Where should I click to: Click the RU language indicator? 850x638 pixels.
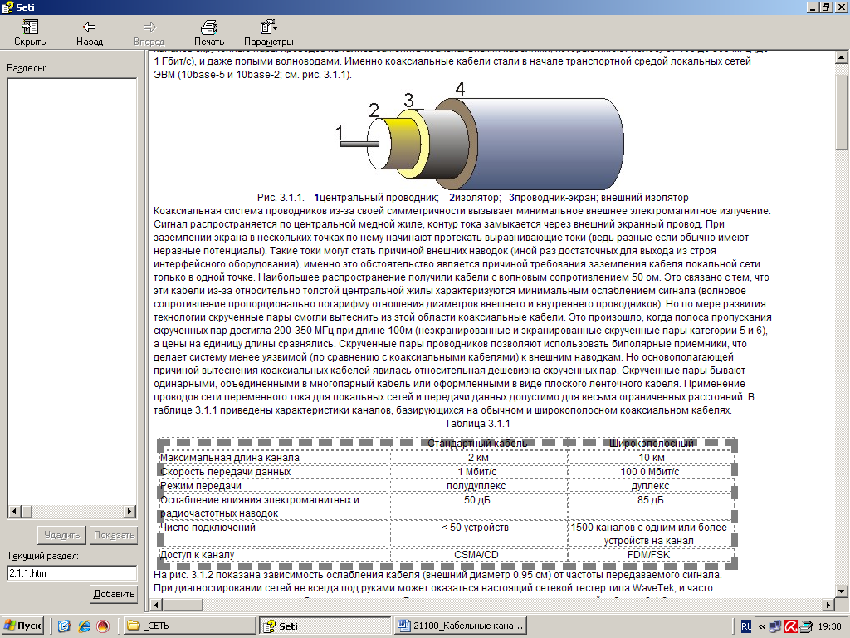point(746,626)
